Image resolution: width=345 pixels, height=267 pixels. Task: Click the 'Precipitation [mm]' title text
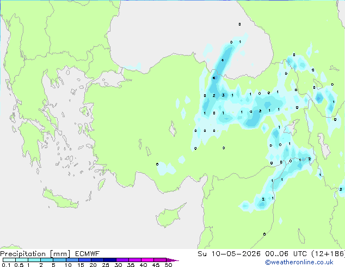pyautogui.click(x=35, y=254)
